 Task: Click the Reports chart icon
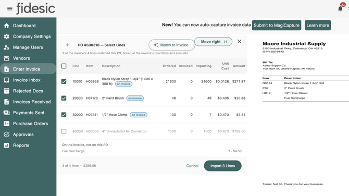(x=6, y=145)
